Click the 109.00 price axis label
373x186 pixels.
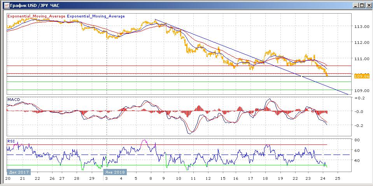[361, 90]
